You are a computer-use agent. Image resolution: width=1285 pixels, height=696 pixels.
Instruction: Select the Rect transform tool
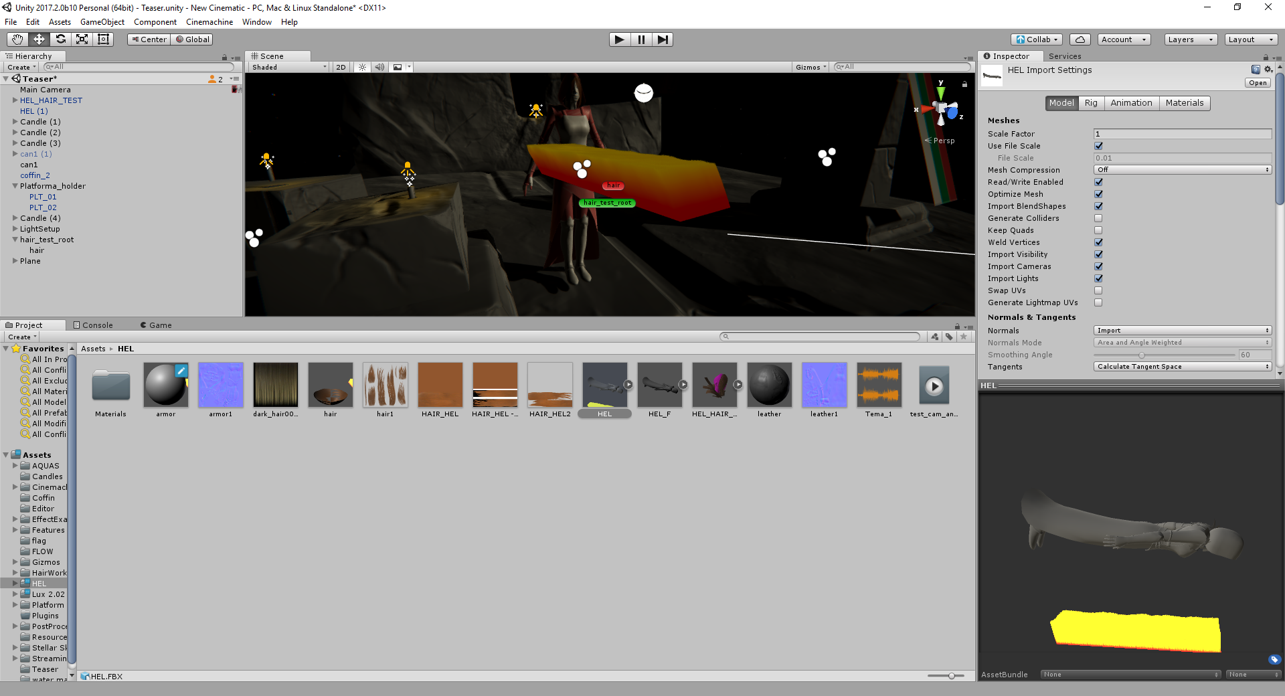(x=103, y=39)
